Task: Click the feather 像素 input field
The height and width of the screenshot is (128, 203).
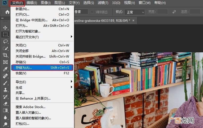Action: pos(81,12)
